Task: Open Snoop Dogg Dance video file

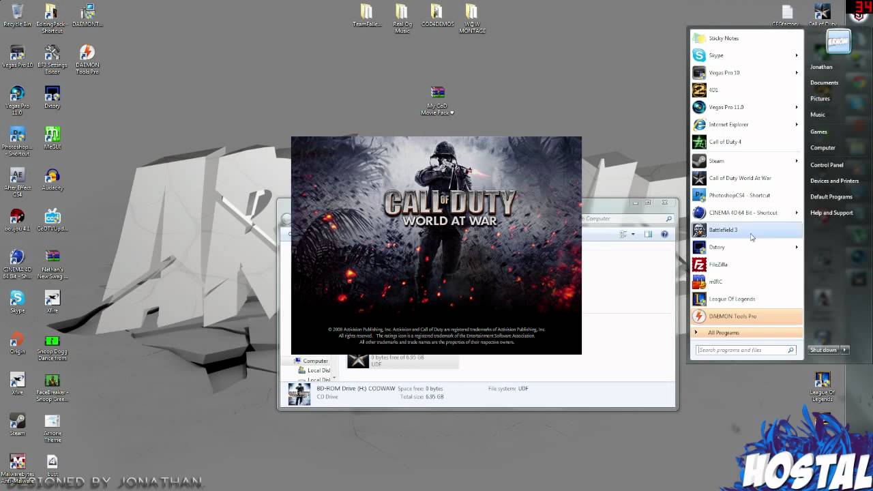Action: 52,346
